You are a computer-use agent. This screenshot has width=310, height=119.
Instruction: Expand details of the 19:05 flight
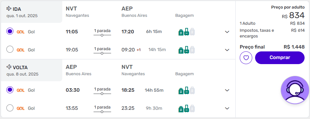point(227,50)
